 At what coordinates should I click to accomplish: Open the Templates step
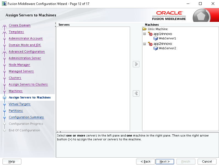(16, 32)
